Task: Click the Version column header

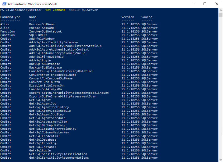Action: pos(127,17)
